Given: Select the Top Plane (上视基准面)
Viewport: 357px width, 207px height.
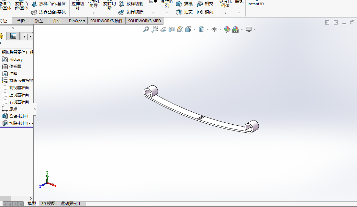Looking at the screenshot, I should coord(17,95).
